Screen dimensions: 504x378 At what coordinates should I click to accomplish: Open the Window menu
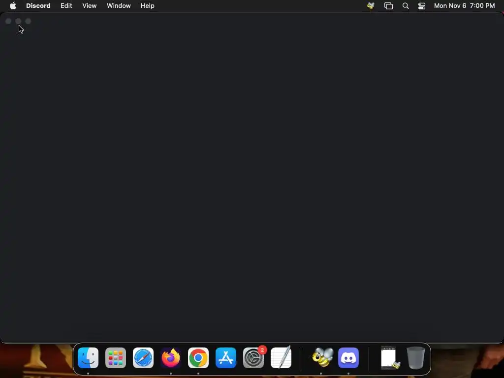pos(119,6)
